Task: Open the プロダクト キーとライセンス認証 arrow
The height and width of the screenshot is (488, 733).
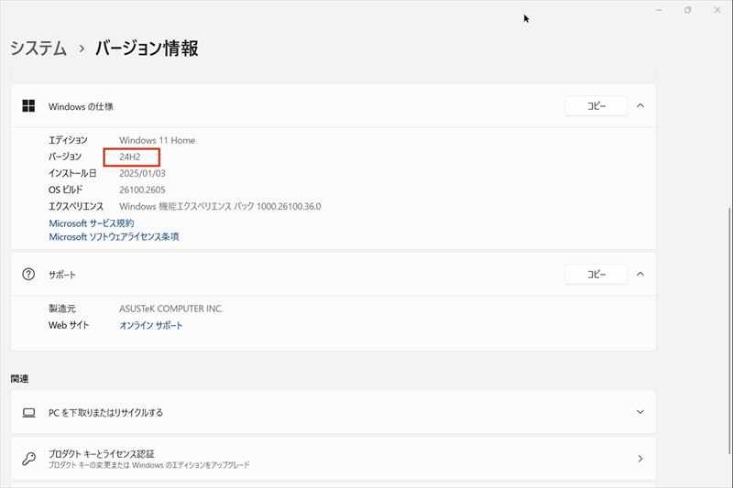Action: pyautogui.click(x=640, y=459)
